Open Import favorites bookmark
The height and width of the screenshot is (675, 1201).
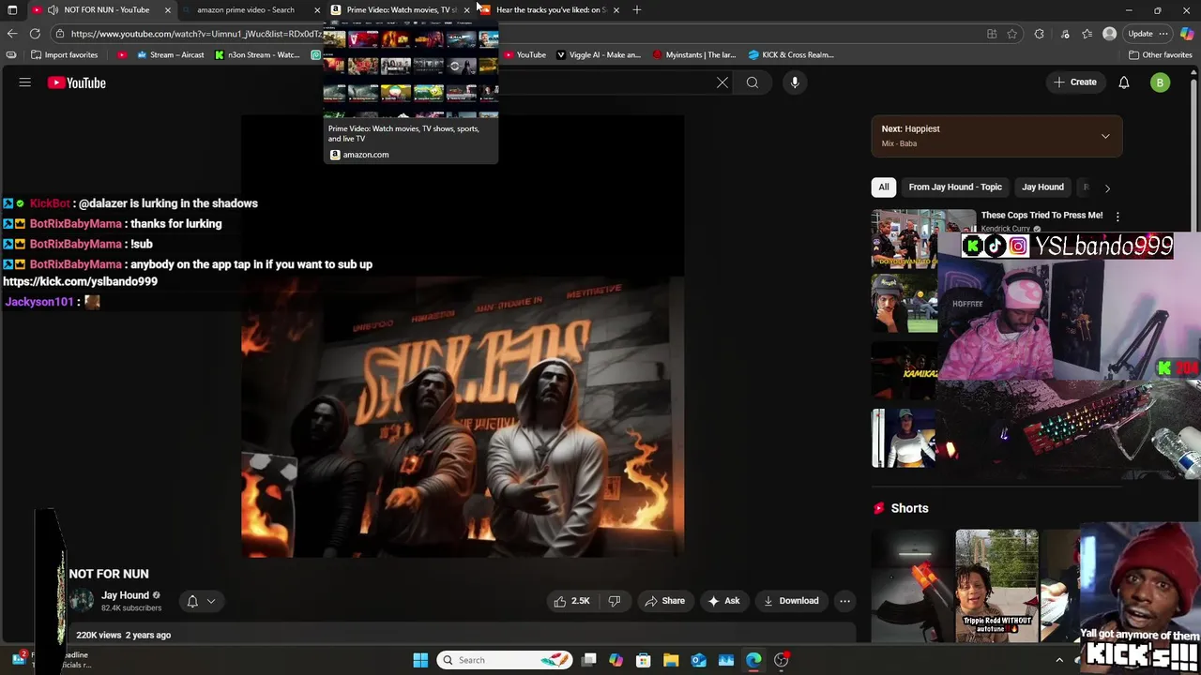pyautogui.click(x=64, y=54)
